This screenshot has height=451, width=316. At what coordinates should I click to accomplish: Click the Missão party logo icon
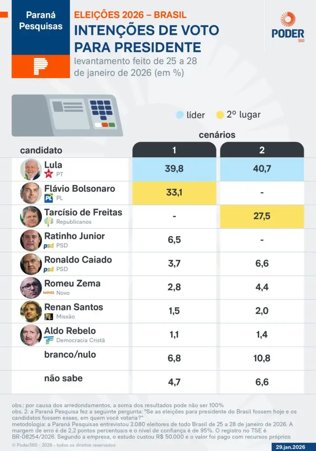[x=49, y=317]
